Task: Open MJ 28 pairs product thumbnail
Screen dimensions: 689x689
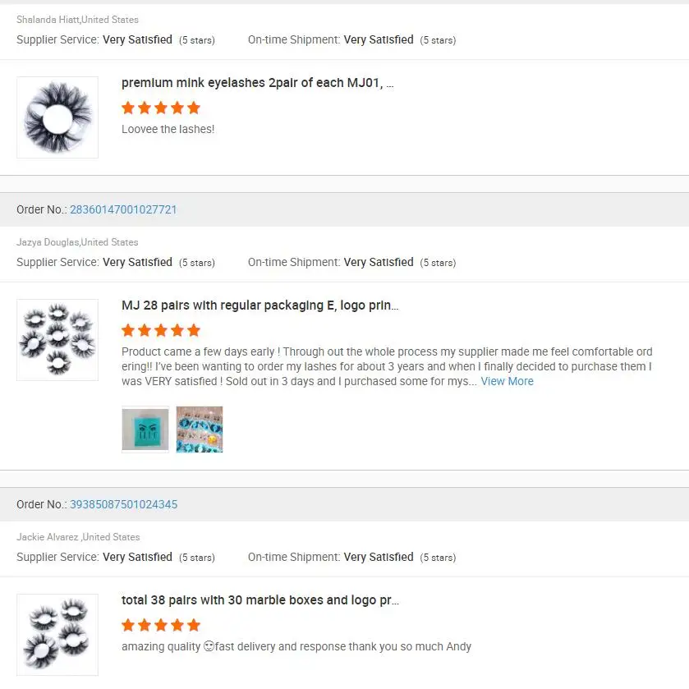Action: point(57,340)
